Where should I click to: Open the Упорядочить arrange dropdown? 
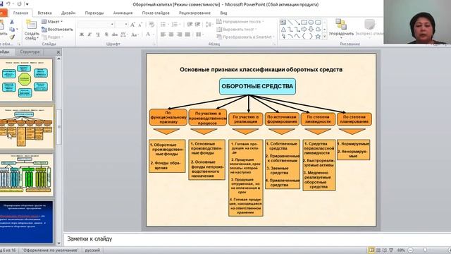coord(341,28)
